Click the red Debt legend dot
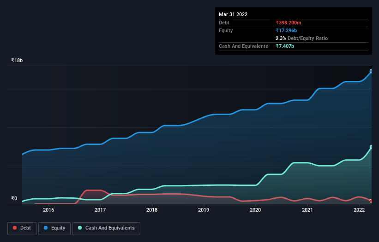 (15, 228)
